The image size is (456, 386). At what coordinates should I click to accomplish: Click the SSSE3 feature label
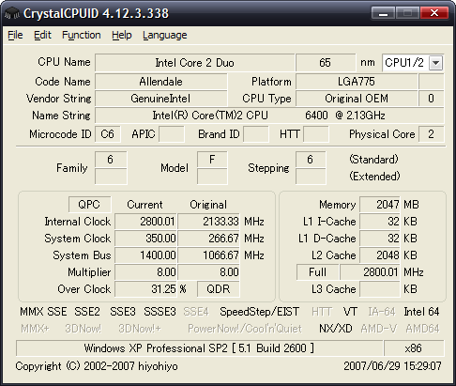[160, 312]
